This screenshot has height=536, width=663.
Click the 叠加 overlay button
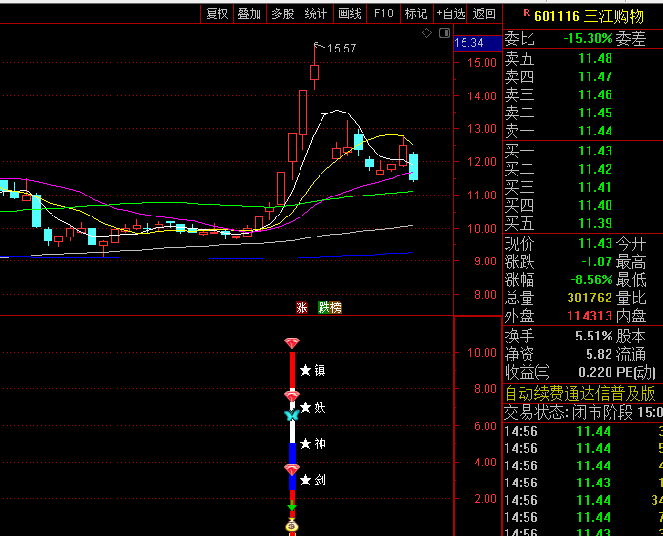[250, 14]
